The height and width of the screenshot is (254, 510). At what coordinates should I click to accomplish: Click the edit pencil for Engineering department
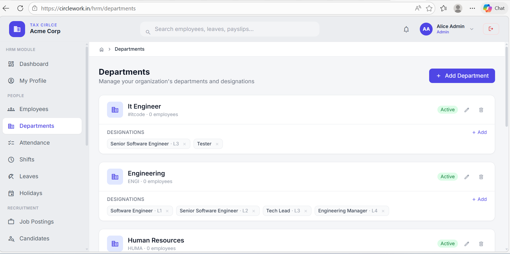point(467,177)
